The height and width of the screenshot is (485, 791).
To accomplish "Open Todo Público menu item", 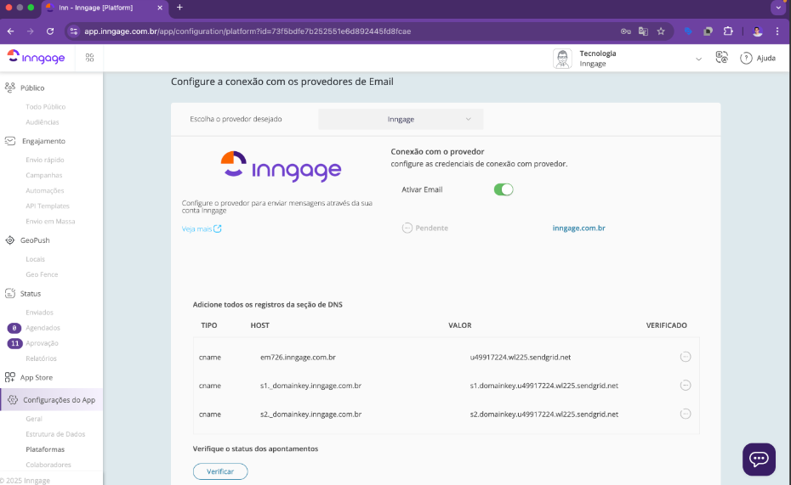I will point(45,107).
